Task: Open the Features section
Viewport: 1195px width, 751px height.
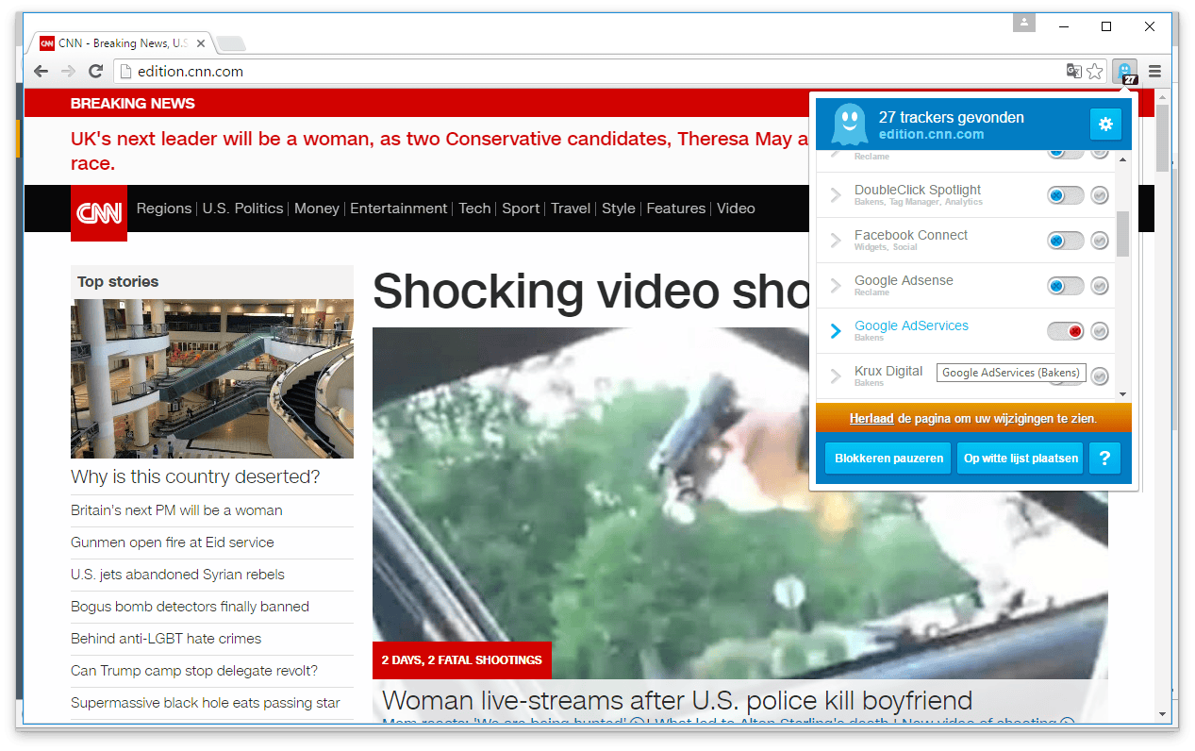Action: pyautogui.click(x=676, y=209)
